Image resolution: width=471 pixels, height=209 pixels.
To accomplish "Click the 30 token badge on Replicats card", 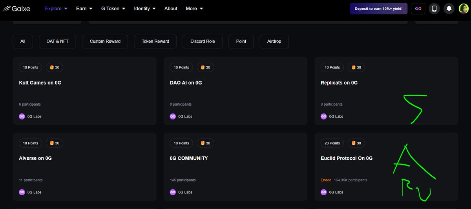I will point(356,67).
